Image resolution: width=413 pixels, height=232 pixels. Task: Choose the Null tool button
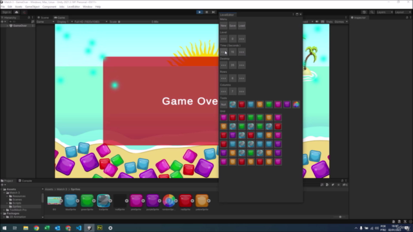point(223,104)
